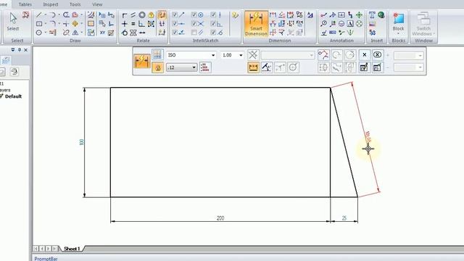Choose the Tangent relationship icon

point(125,33)
